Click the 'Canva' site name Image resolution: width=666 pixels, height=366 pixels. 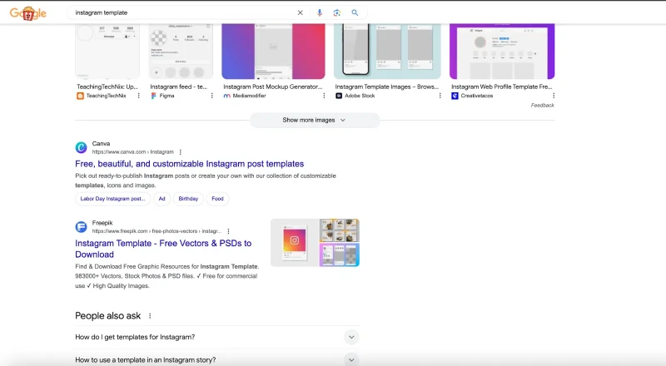click(101, 144)
